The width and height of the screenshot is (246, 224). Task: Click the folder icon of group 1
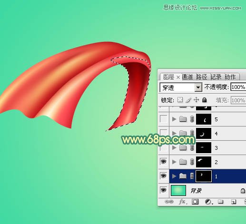pyautogui.click(x=183, y=176)
